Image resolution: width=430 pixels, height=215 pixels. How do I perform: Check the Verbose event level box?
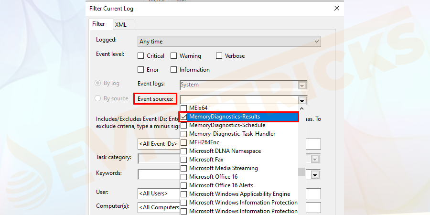(219, 56)
